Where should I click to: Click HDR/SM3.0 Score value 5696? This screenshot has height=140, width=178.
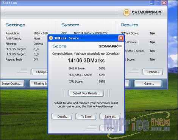(102, 75)
